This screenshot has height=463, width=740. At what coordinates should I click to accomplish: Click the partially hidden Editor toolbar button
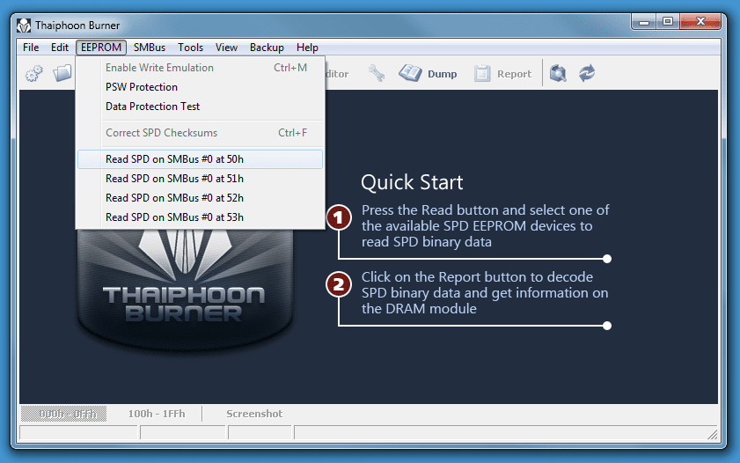click(337, 74)
